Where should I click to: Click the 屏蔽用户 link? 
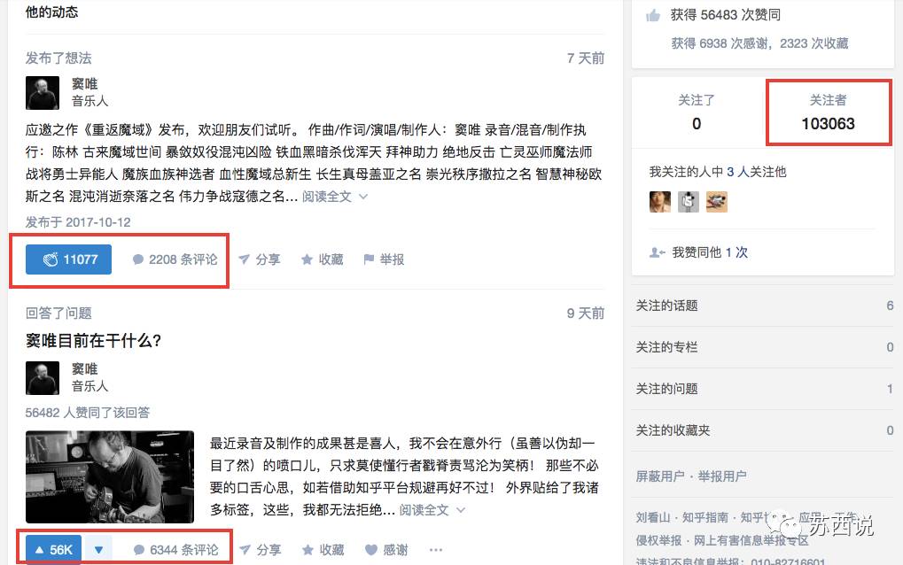click(x=660, y=476)
